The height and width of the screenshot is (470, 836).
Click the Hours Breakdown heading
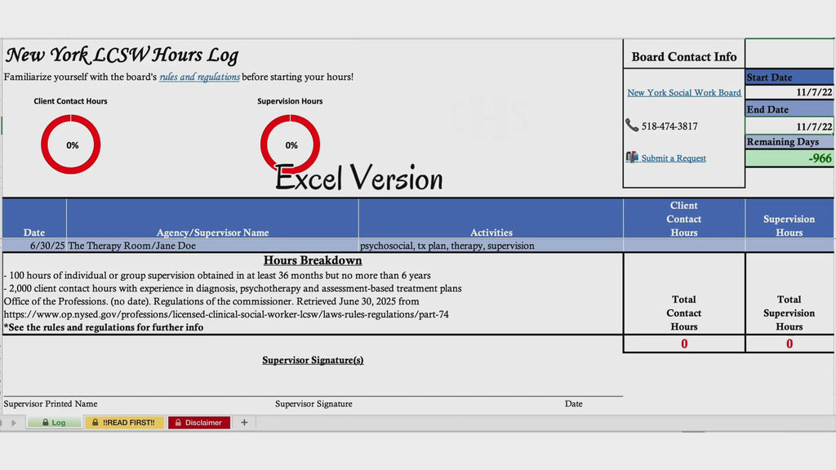point(313,260)
